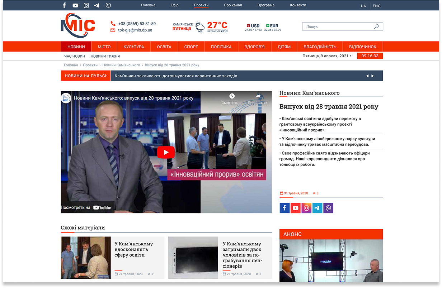The height and width of the screenshot is (288, 442).
Task: Open the Спорт news category
Action: [191, 47]
